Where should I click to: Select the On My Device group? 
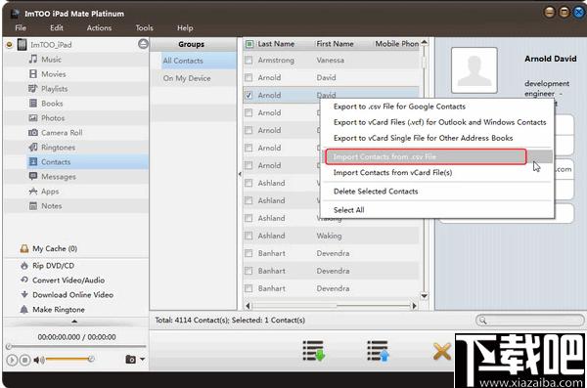click(x=194, y=78)
